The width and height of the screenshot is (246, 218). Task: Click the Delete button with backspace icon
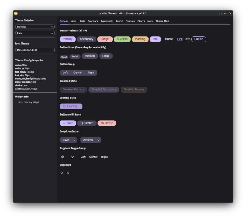click(107, 123)
